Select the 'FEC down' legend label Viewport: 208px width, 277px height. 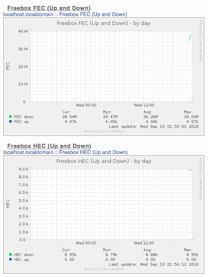24,117
